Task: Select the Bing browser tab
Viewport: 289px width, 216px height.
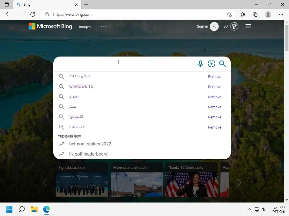Action: click(x=47, y=4)
